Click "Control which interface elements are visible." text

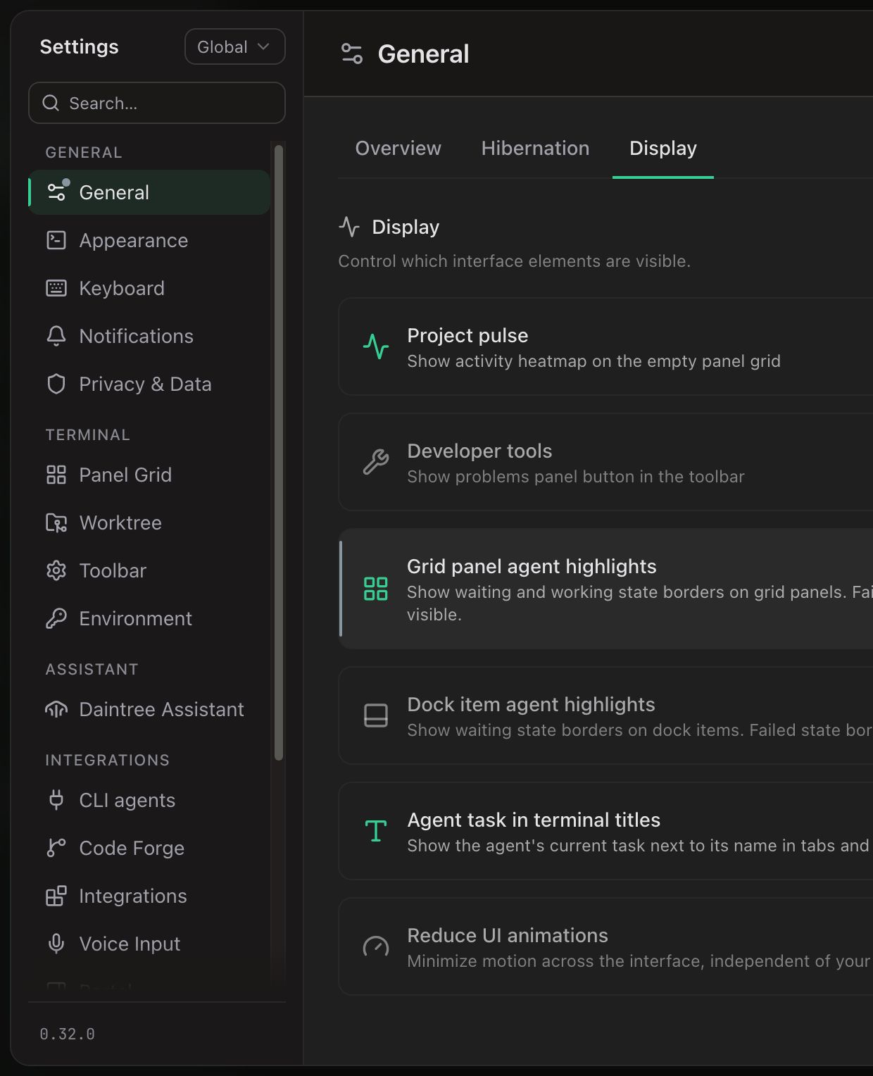(515, 261)
